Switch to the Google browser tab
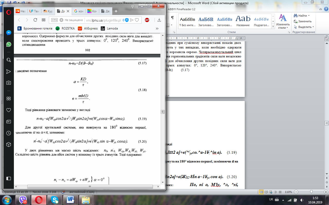 (x=78, y=11)
